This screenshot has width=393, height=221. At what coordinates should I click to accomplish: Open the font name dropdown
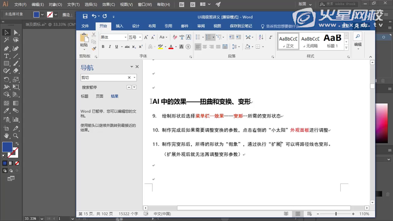click(x=125, y=37)
